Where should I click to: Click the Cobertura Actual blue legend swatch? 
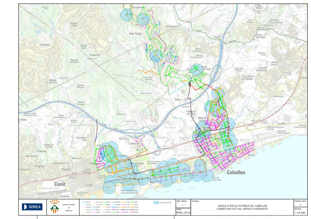(x=156, y=203)
